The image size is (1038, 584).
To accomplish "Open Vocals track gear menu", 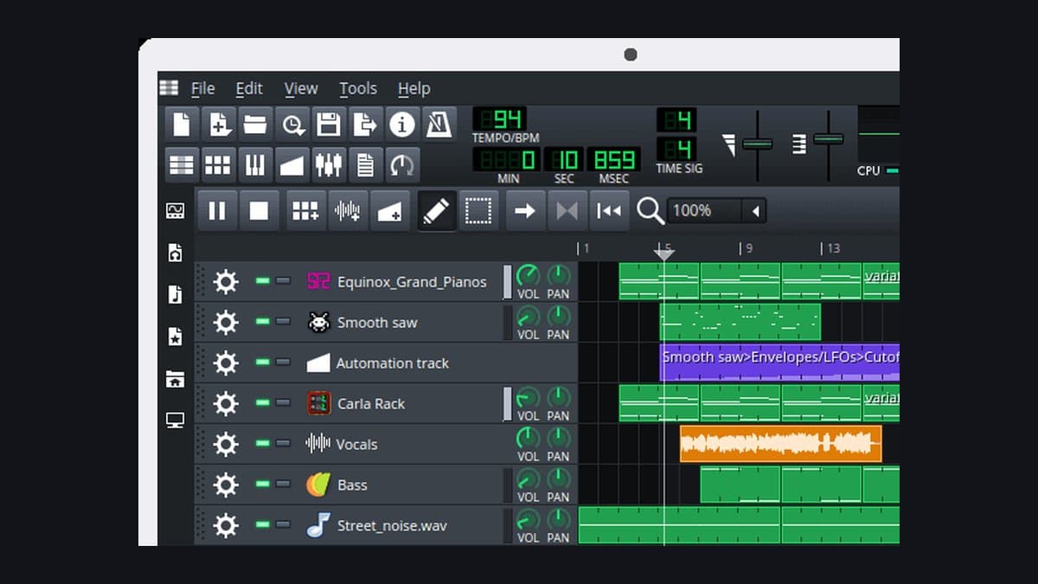I will tap(226, 445).
